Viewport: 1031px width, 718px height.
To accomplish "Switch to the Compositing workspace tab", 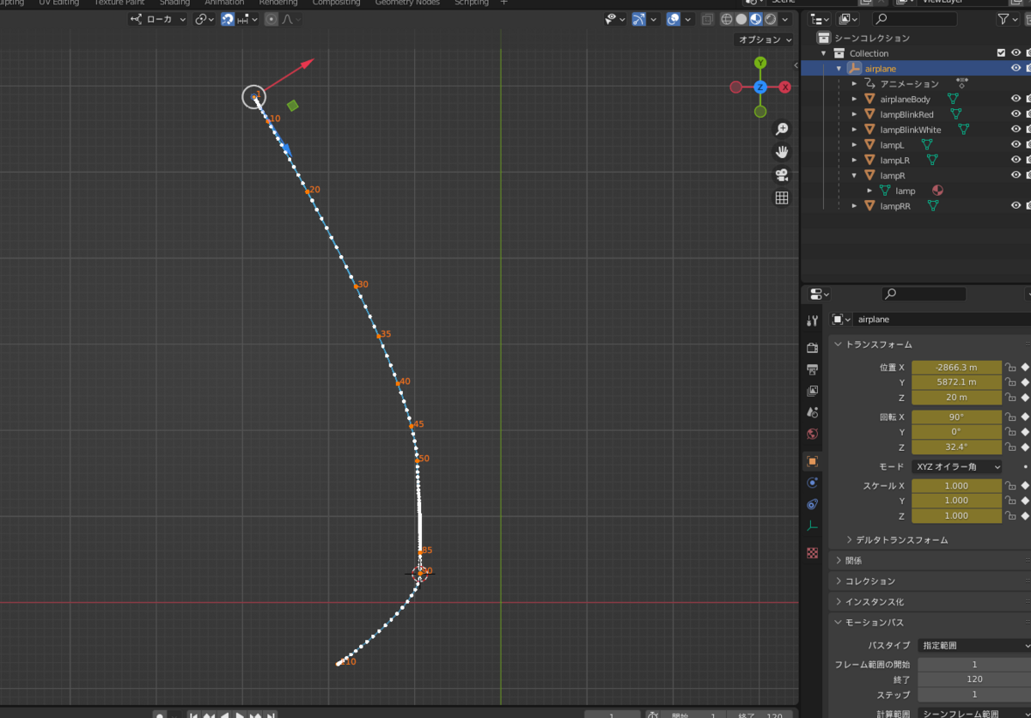I will click(336, 3).
